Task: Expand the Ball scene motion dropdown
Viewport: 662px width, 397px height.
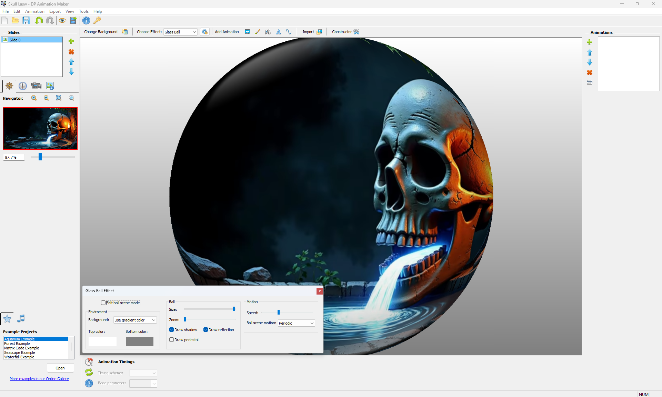Action: tap(296, 323)
